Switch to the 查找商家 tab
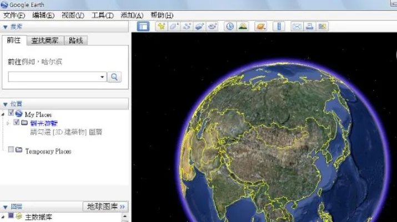 tap(45, 41)
